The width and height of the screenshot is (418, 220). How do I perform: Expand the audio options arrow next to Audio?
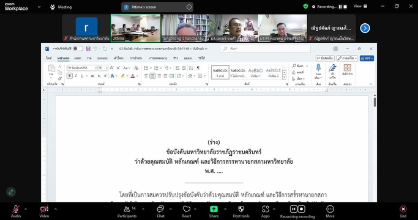(26, 209)
